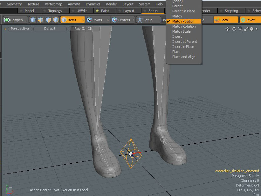Open the Default shading style dropdown
This screenshot has height=196, width=261.
pos(50,29)
